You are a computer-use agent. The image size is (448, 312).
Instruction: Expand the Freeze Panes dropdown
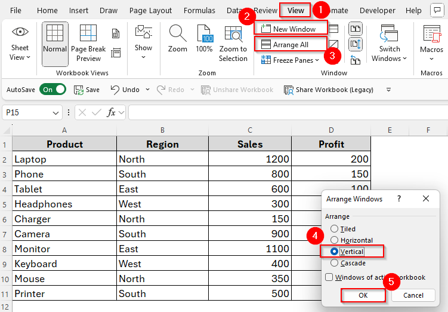coord(317,60)
